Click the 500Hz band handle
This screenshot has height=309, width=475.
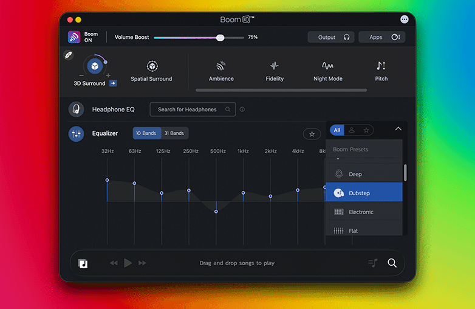tap(216, 212)
